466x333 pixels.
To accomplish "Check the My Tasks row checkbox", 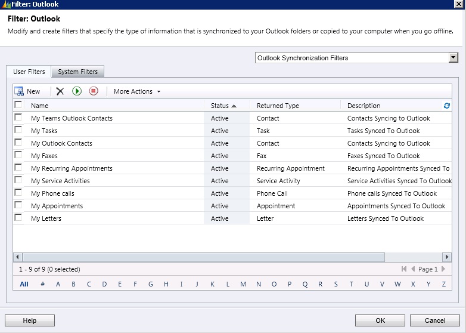I will (18, 131).
